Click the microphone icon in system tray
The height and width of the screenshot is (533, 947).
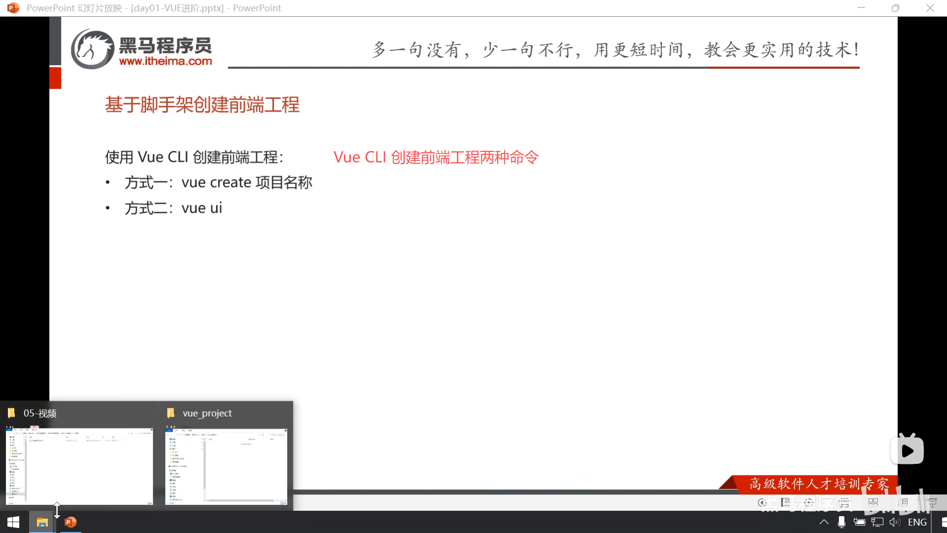tap(841, 522)
